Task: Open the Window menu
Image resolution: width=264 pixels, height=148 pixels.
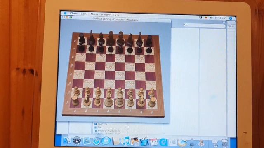Action: click(x=106, y=15)
